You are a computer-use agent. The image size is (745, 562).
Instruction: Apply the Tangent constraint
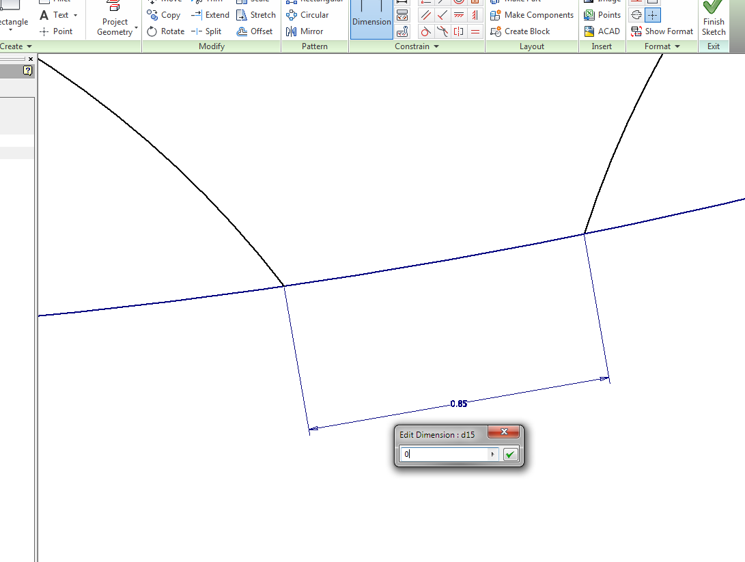[425, 31]
